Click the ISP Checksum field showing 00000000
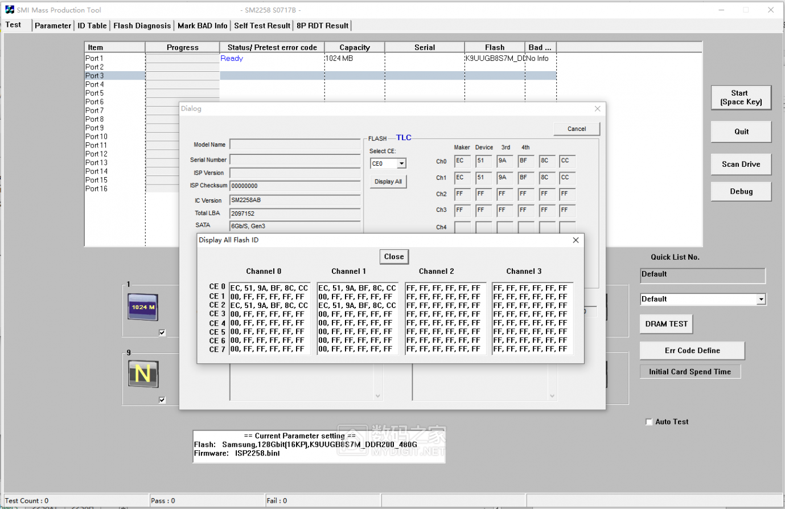The width and height of the screenshot is (785, 509). click(295, 186)
